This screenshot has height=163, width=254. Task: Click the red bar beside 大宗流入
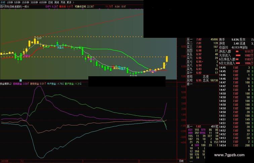(x=239, y=55)
